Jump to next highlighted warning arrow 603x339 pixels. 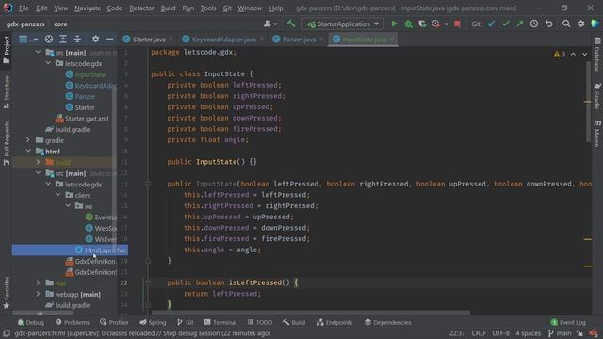[x=584, y=55]
